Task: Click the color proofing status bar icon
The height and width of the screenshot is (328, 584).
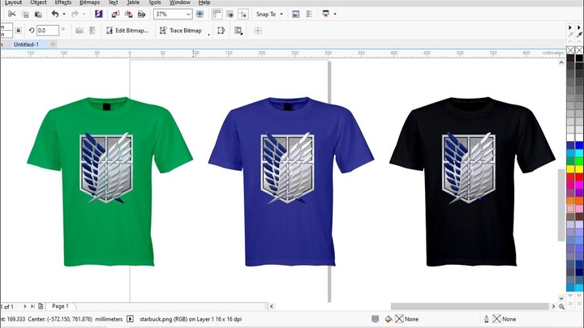Action: [375, 319]
